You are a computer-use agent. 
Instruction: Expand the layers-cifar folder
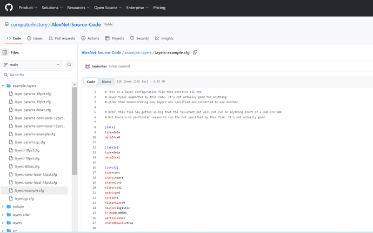[x=3, y=215]
